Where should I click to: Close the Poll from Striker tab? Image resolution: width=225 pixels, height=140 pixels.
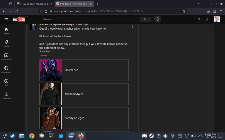[91, 4]
